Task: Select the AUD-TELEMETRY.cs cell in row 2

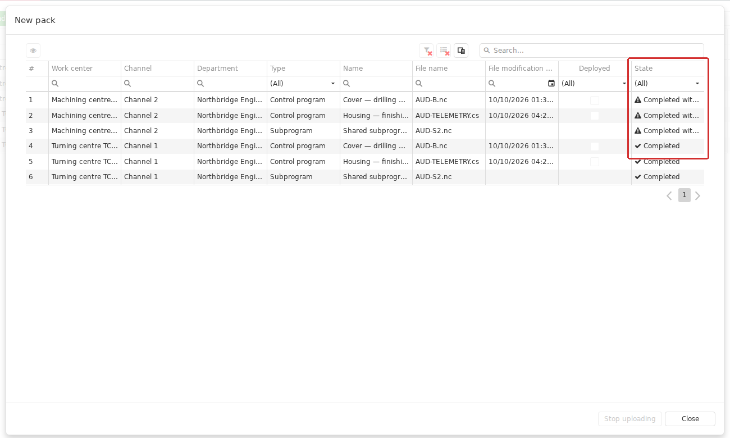Action: [449, 116]
